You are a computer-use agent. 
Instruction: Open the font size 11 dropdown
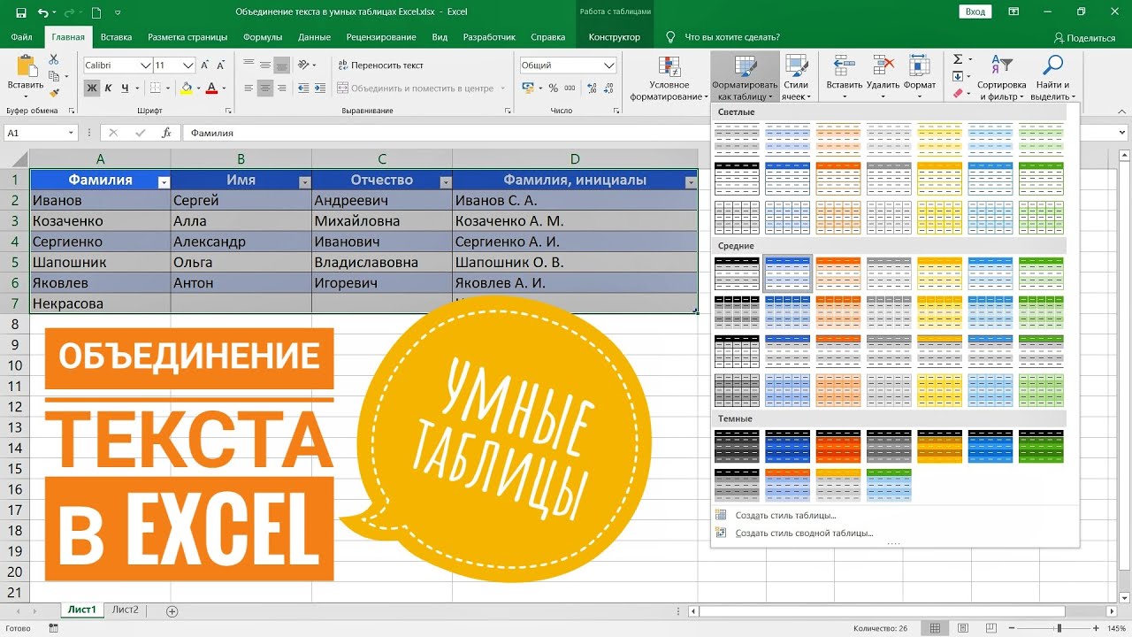[188, 65]
